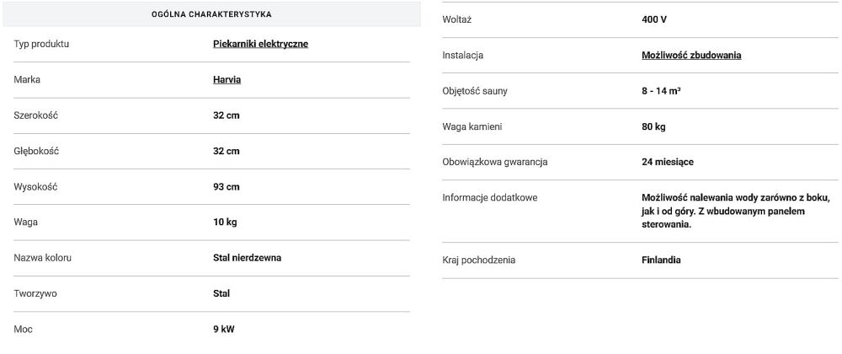Select the sauna volume 8 - 14 m³
Viewport: 842px width, 354px height.
tap(661, 91)
